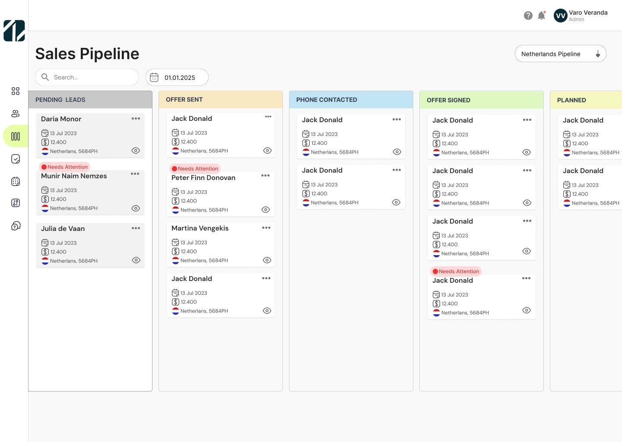622x442 pixels.
Task: Click Needs Attention badge in Offer Signed
Action: (456, 272)
